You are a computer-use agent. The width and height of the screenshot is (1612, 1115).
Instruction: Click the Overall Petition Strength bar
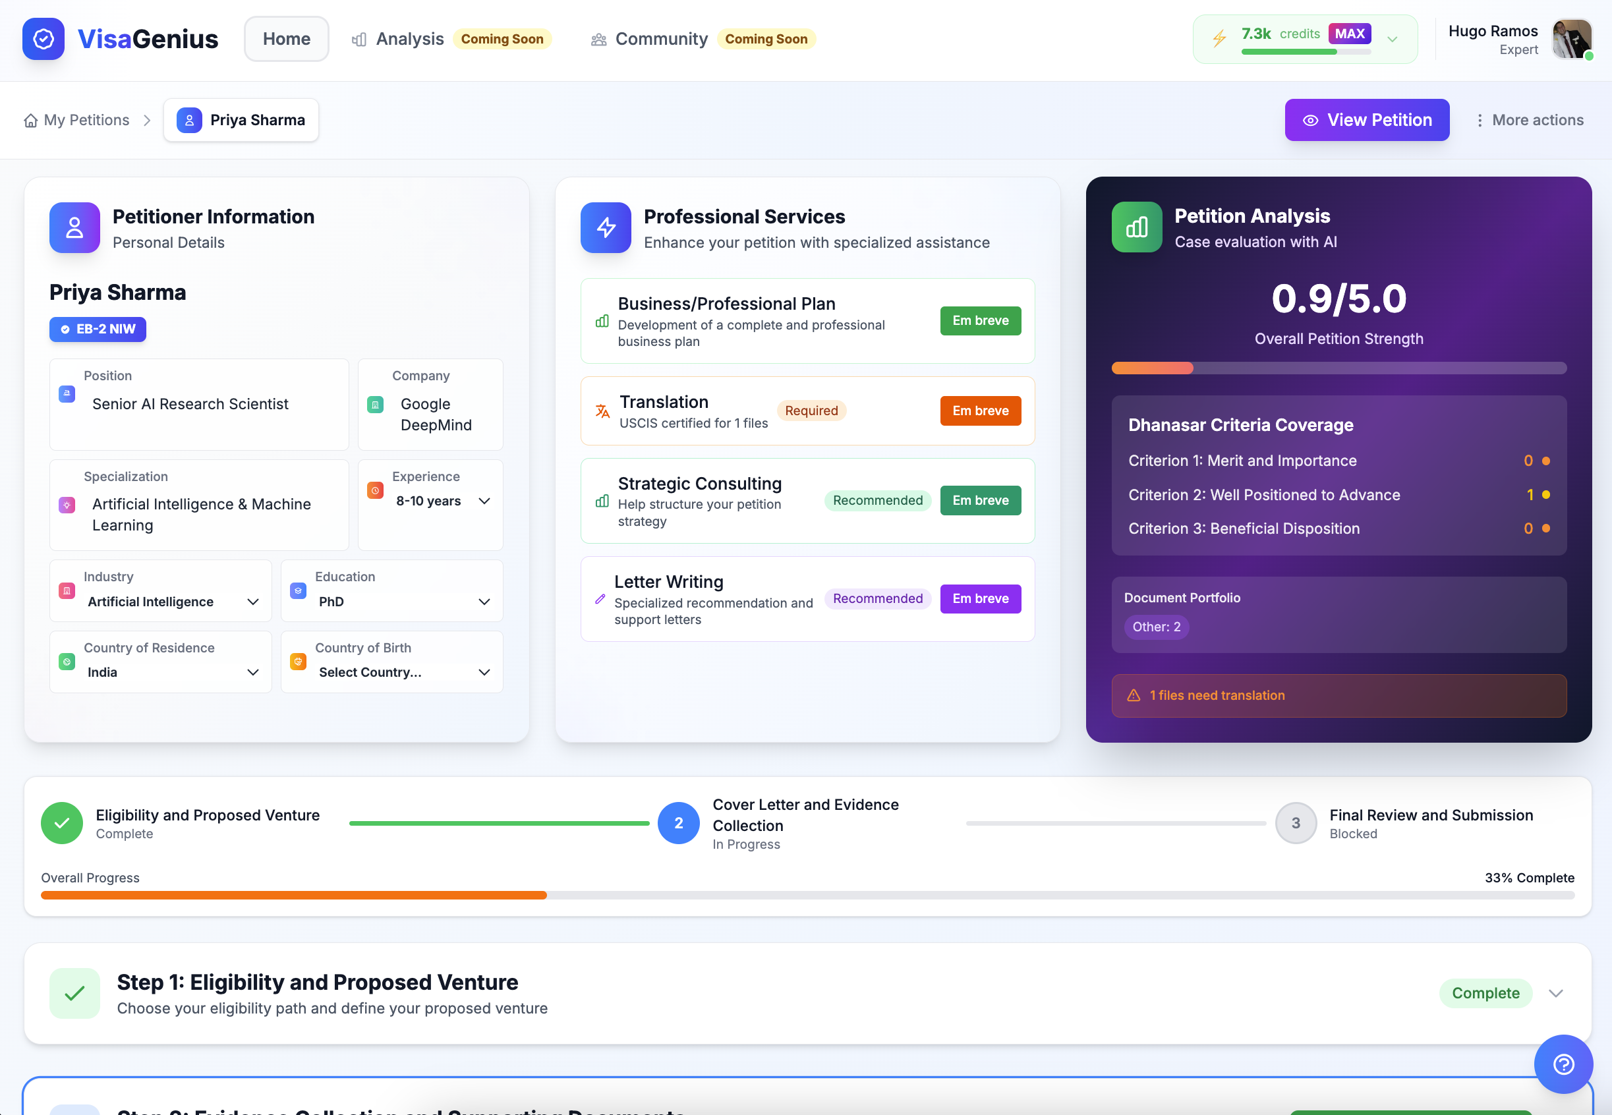click(x=1339, y=368)
